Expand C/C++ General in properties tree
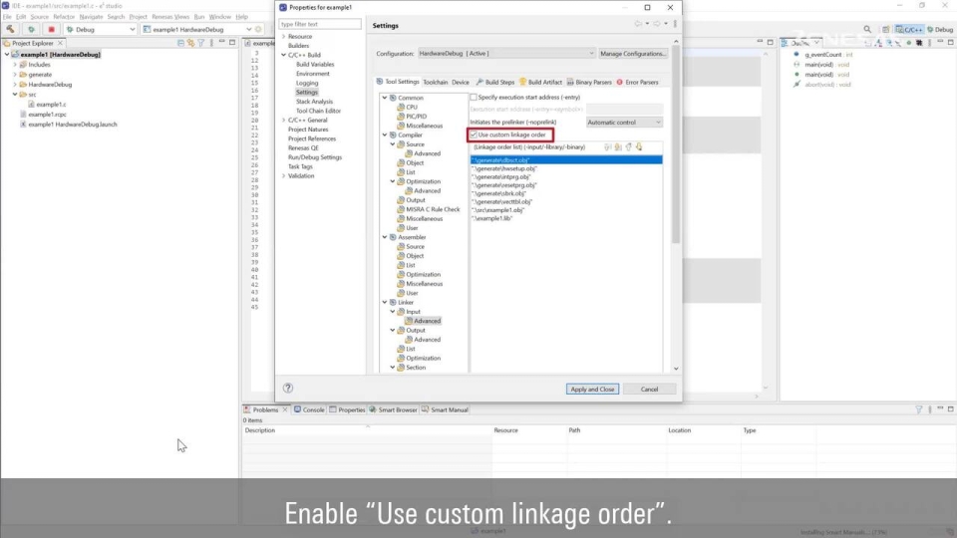Viewport: 957px width, 538px height. 284,121
